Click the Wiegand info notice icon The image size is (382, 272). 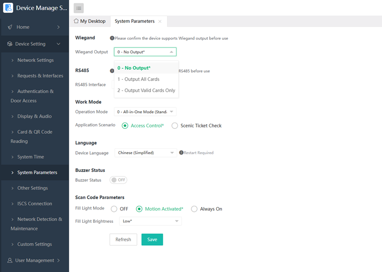click(x=112, y=38)
